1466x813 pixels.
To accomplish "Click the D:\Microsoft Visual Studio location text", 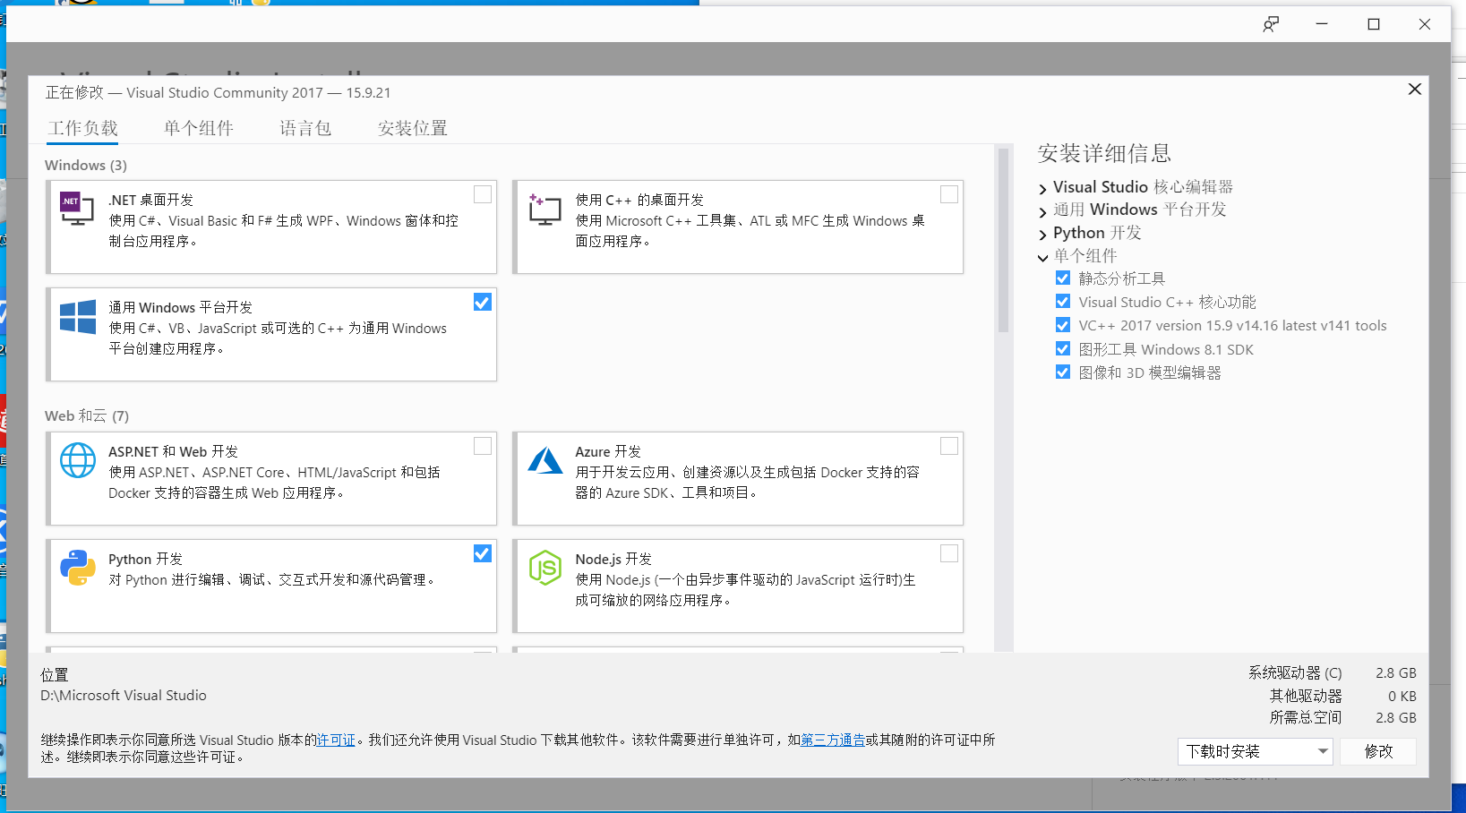I will tap(124, 695).
